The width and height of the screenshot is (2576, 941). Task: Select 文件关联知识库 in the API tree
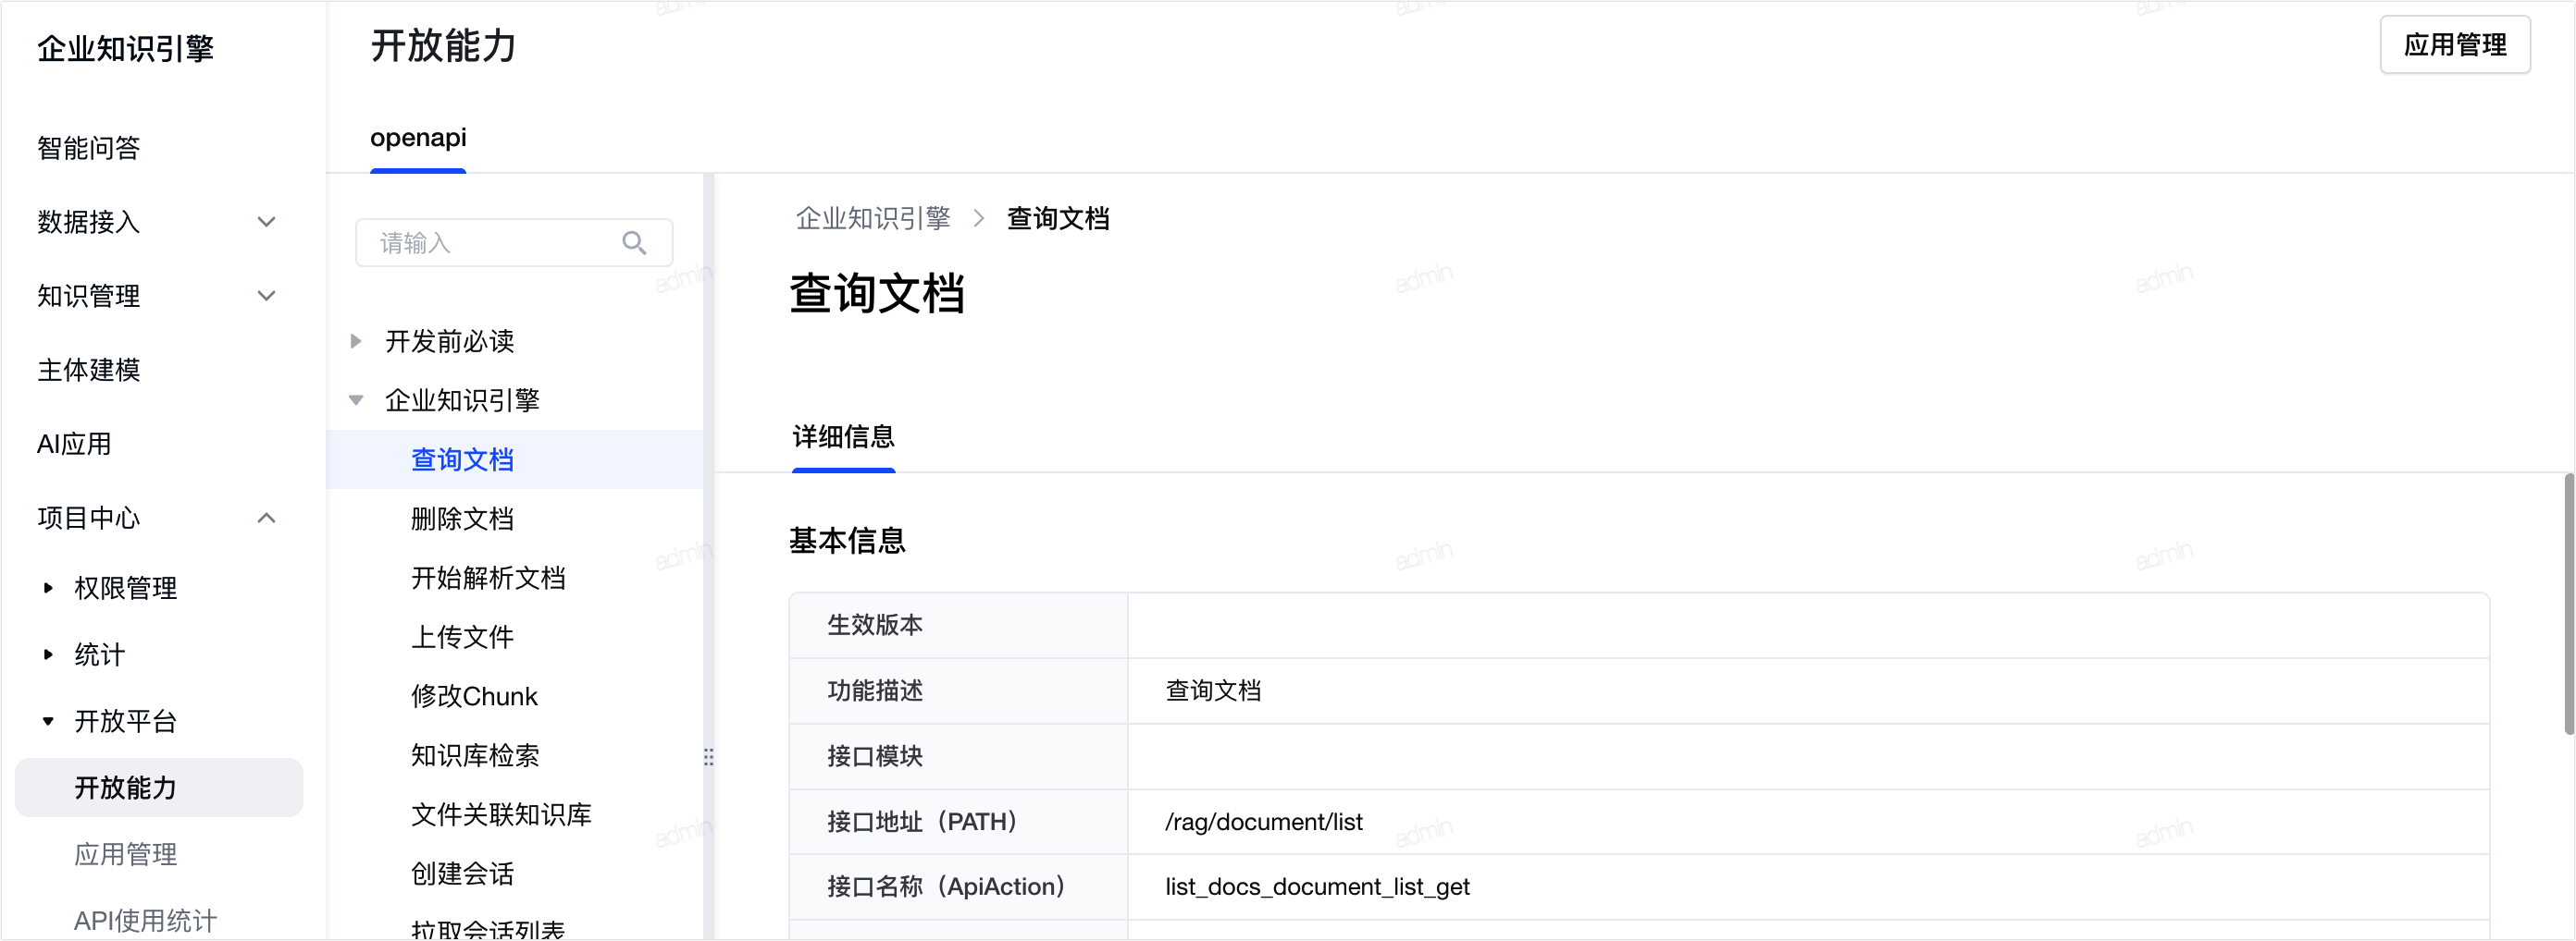pyautogui.click(x=502, y=813)
